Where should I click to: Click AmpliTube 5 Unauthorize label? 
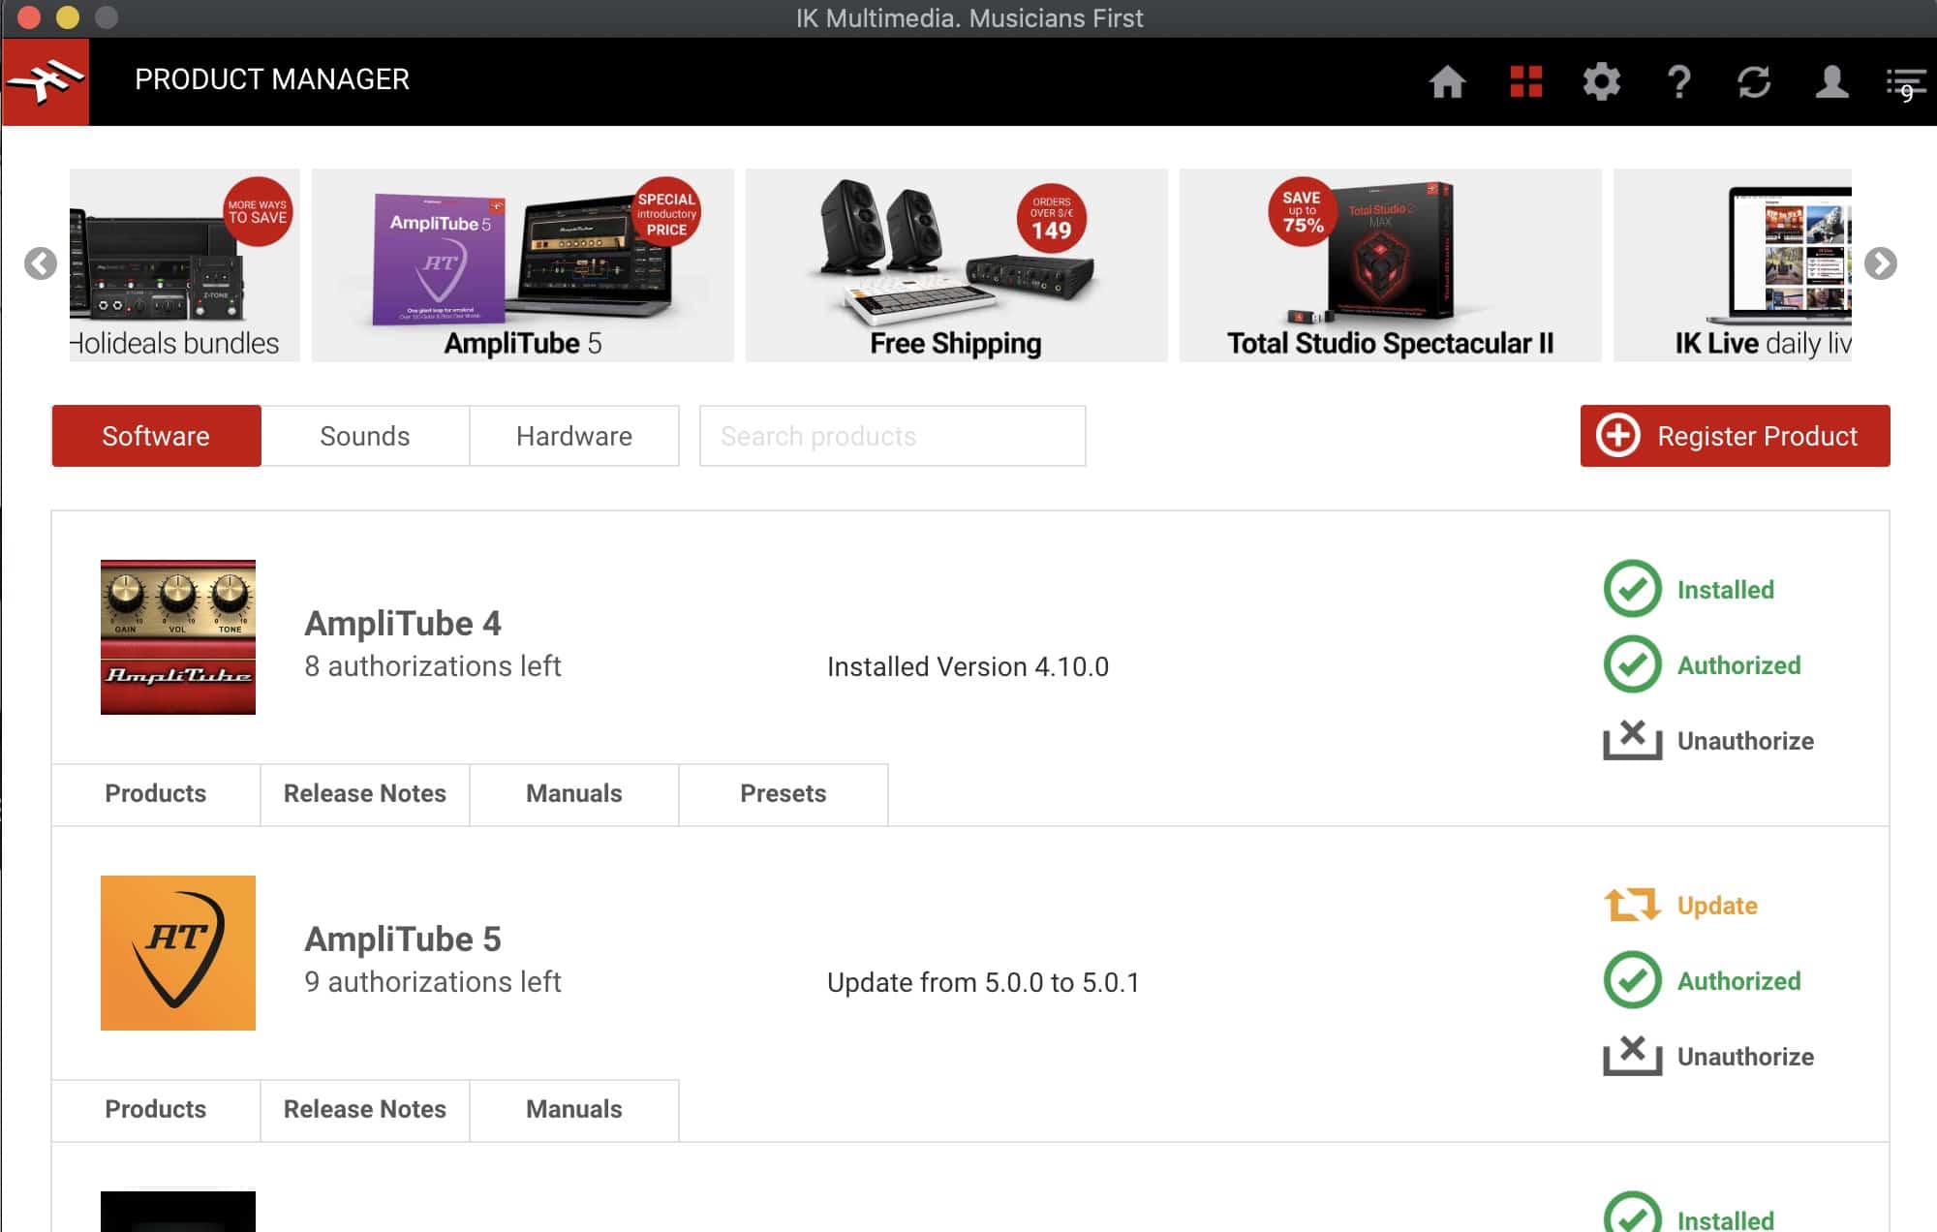[1745, 1057]
